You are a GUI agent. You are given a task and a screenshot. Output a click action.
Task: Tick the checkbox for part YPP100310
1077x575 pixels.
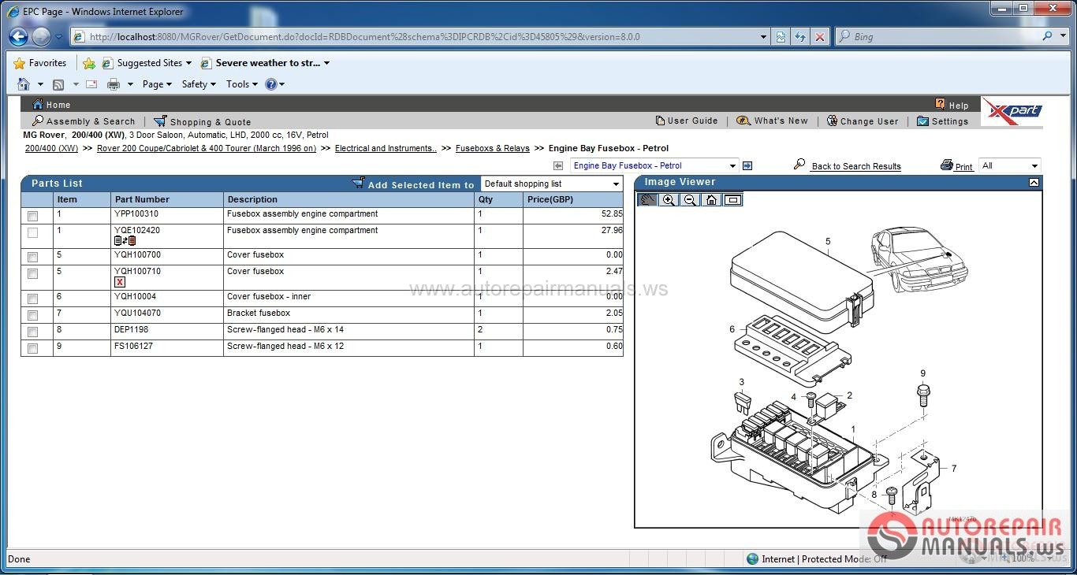32,216
